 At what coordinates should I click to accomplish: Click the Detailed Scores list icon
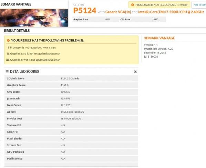click(x=7, y=71)
